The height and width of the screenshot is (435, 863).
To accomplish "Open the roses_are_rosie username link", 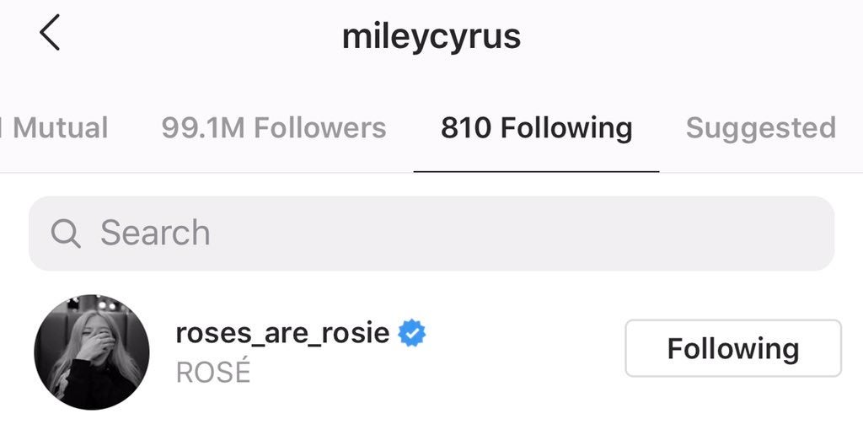I will [282, 333].
